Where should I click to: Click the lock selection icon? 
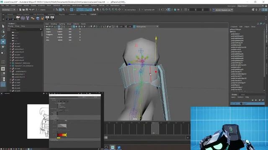[x=94, y=10]
